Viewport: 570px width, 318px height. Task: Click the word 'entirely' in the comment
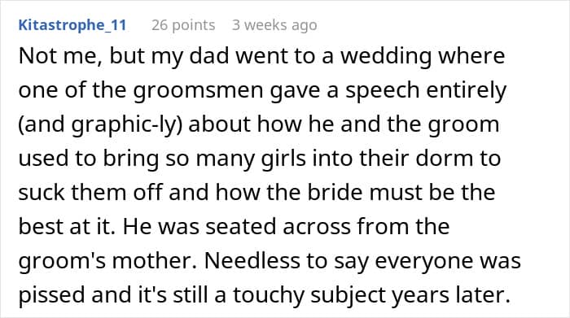[x=467, y=90]
